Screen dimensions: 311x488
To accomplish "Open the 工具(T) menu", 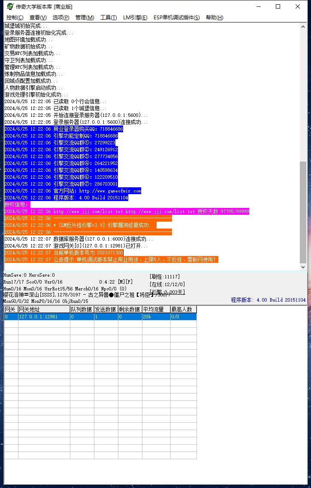I will click(109, 18).
